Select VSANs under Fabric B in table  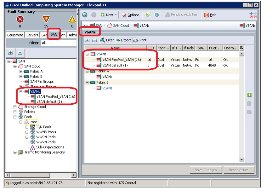(107, 88)
